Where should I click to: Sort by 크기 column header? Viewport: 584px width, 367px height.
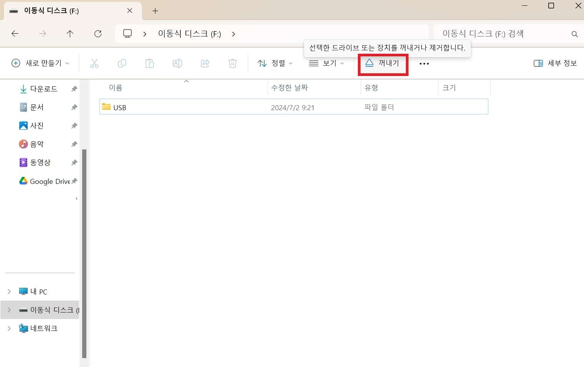tap(449, 88)
